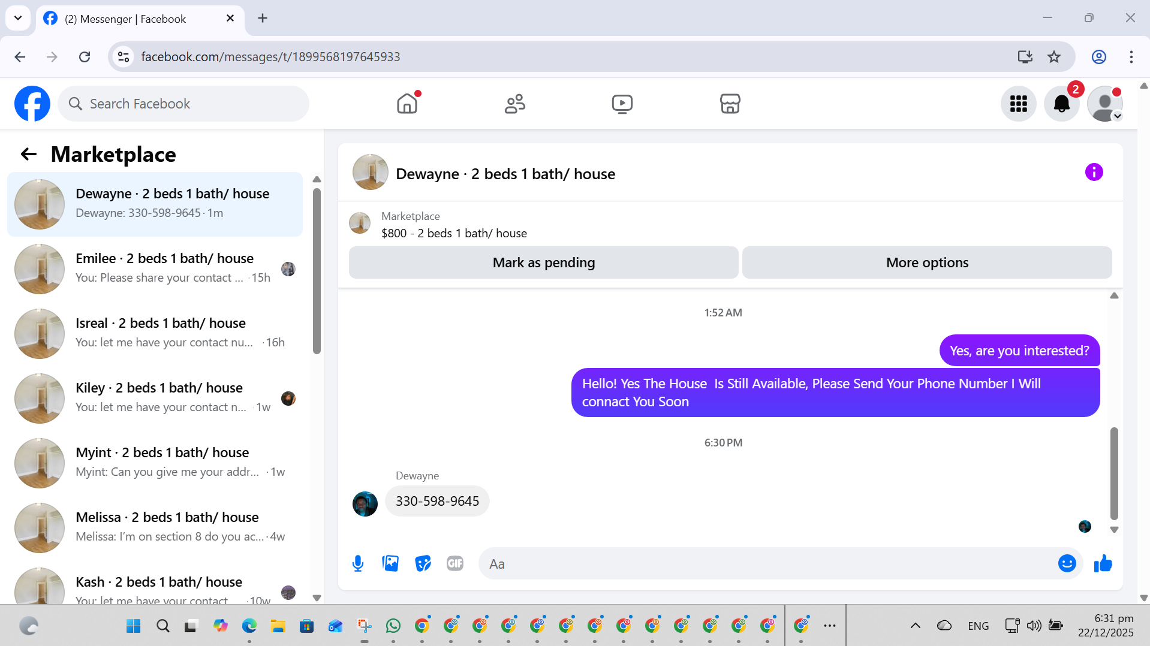1150x646 pixels.
Task: Open Dewayne conversation in list
Action: tap(155, 204)
